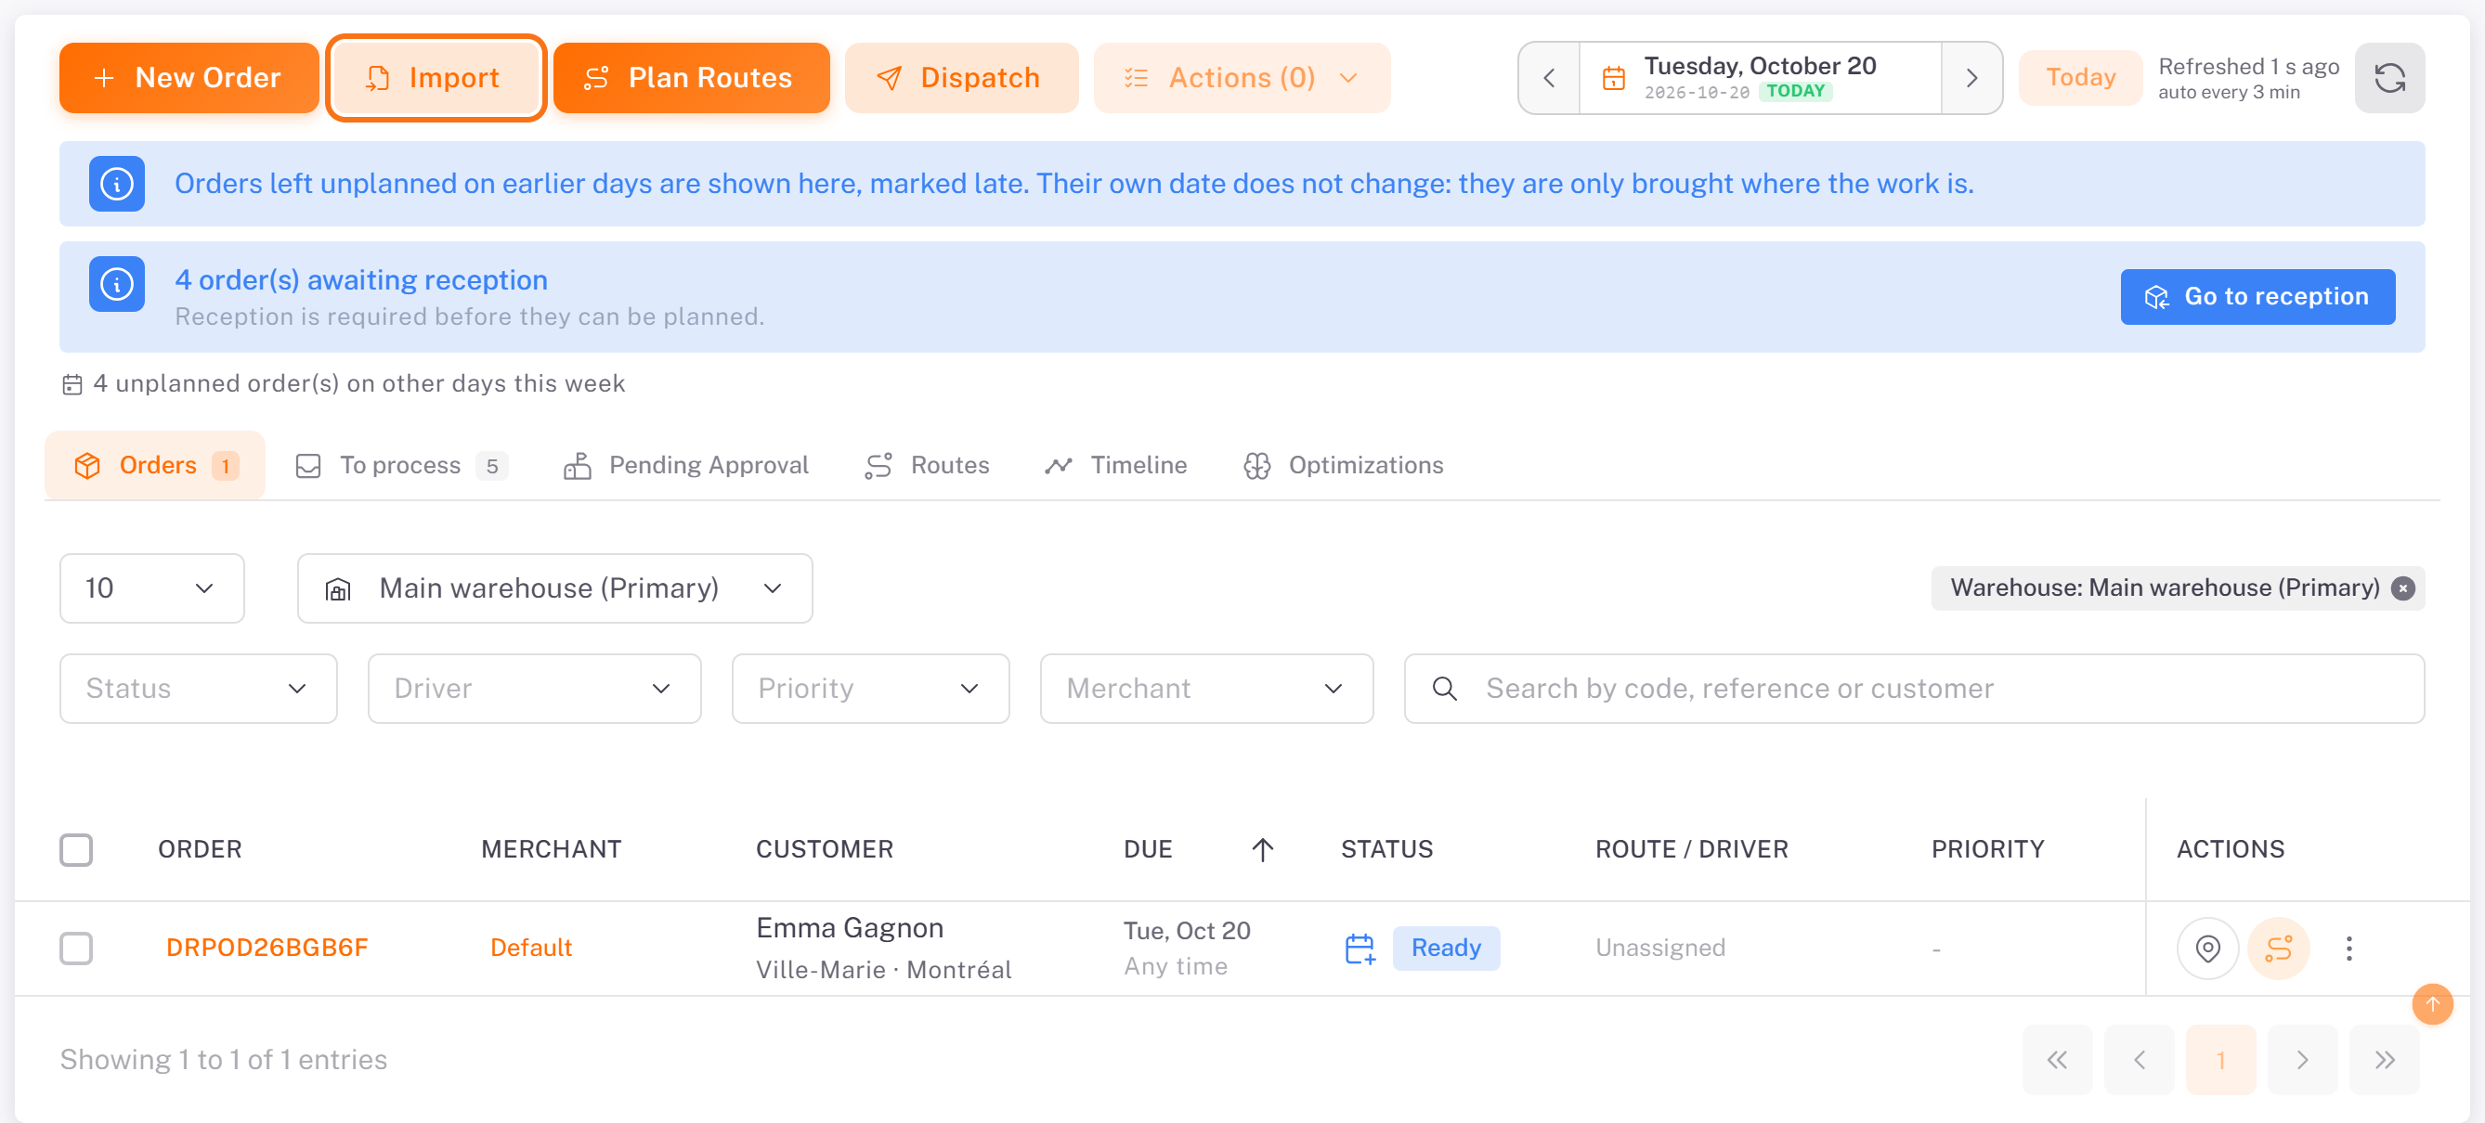Check the box for order DRPOD26BGB6F
The height and width of the screenshot is (1123, 2485).
point(76,948)
